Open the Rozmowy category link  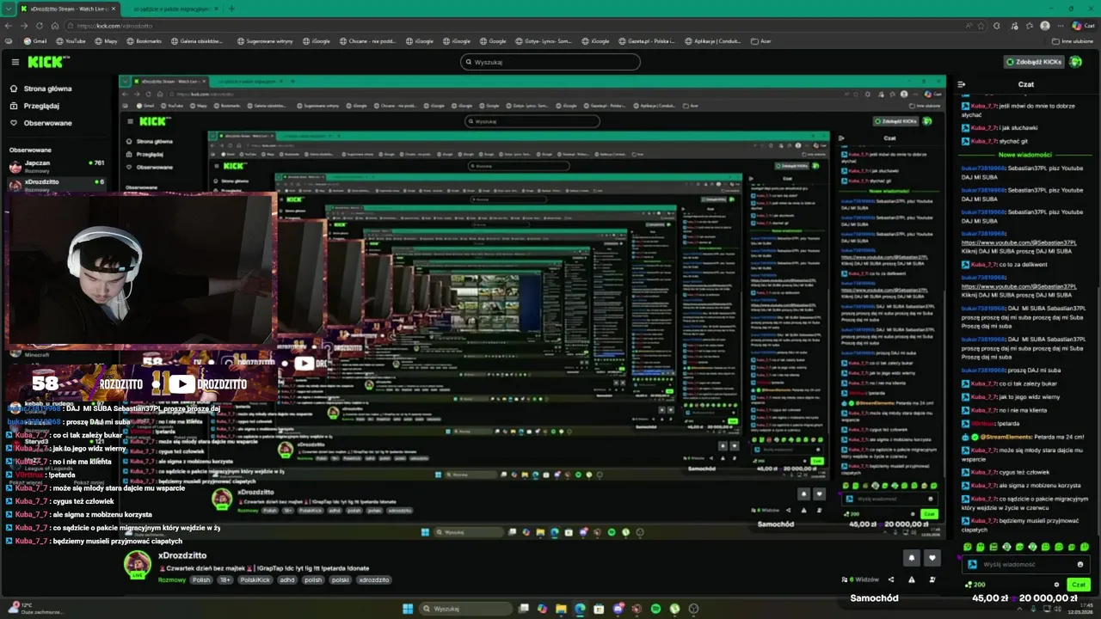click(x=172, y=579)
